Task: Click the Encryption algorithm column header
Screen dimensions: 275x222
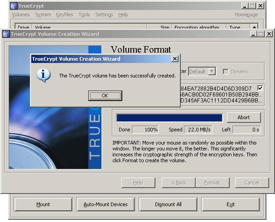Action: pos(199,26)
